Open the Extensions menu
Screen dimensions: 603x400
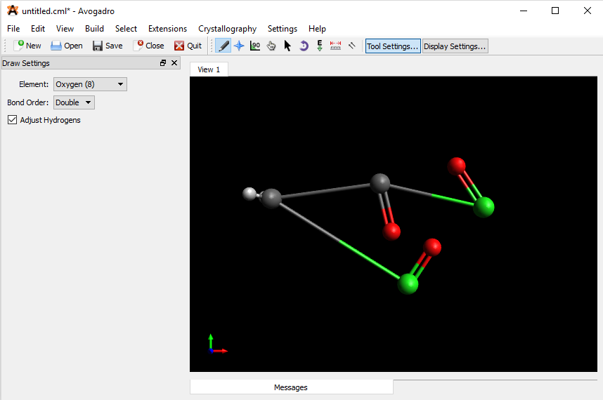(167, 29)
